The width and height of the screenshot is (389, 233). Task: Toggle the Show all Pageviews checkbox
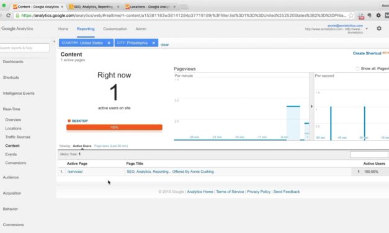[x=357, y=69]
